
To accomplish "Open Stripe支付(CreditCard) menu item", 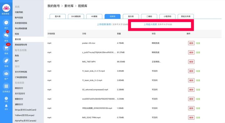I will pyautogui.click(x=26, y=110).
